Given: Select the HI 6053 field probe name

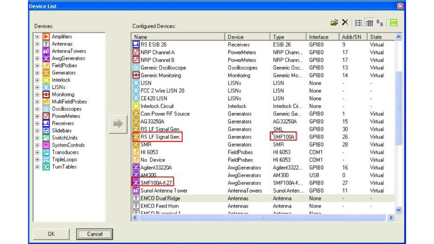Looking at the screenshot, I should [149, 152].
